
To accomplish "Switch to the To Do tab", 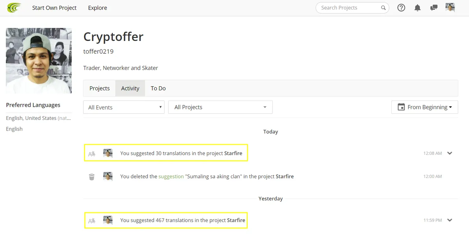I will [x=158, y=88].
